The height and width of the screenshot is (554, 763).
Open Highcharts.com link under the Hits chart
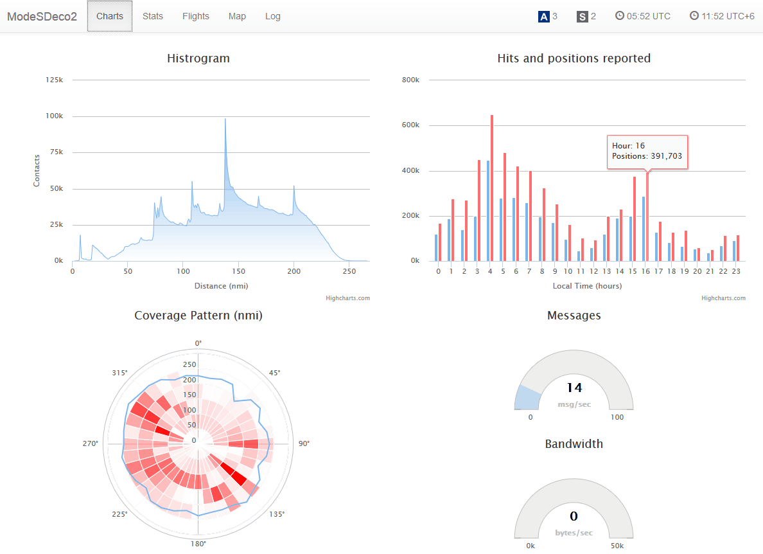pos(723,298)
